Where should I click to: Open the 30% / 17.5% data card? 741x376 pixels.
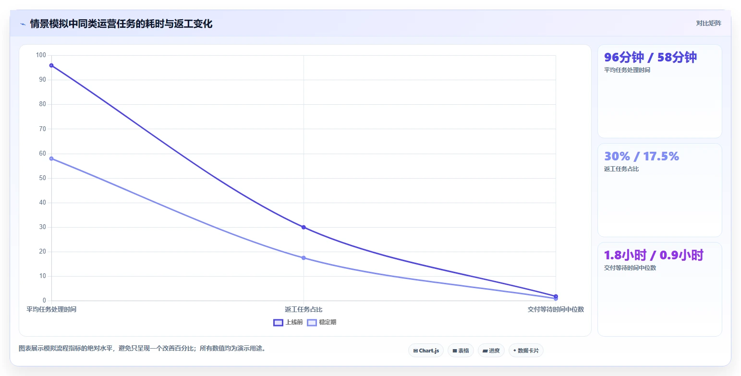pos(659,190)
